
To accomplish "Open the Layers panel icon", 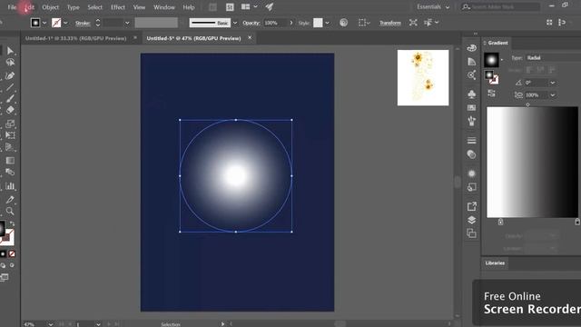I will pos(471,220).
